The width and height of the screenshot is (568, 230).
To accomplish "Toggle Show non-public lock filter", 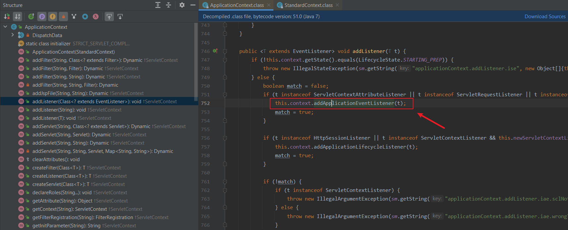I will pos(63,16).
